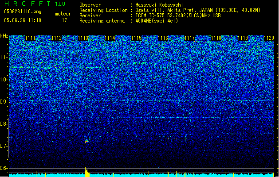Click the 0.7 frequency axis label
279x177 pixels.
coord(4,146)
